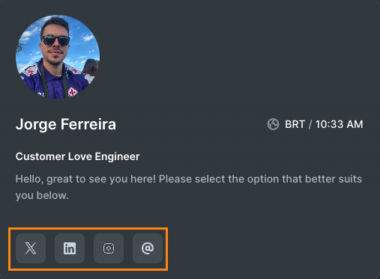Click the words 'you below.' in description
Viewport: 380px width, 279px height.
(42, 195)
